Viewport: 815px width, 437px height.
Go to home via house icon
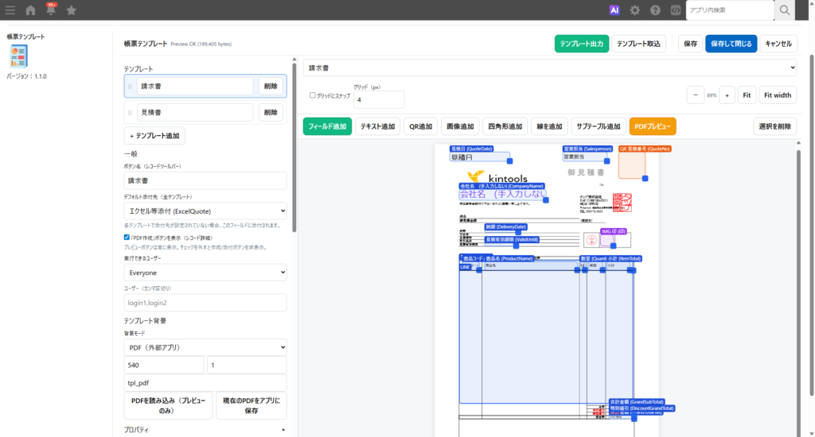(x=30, y=10)
